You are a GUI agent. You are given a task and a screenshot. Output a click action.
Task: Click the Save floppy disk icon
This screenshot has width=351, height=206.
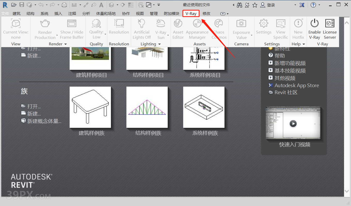(22, 5)
